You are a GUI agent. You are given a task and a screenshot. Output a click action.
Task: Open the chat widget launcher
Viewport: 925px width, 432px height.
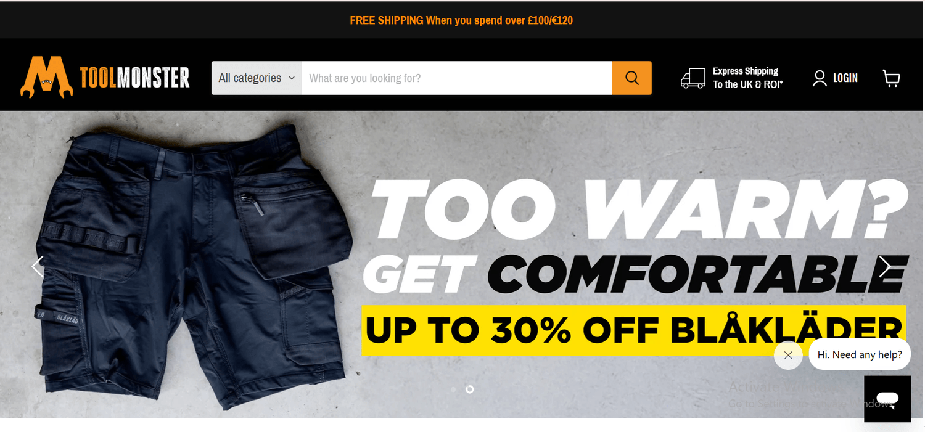tap(887, 399)
